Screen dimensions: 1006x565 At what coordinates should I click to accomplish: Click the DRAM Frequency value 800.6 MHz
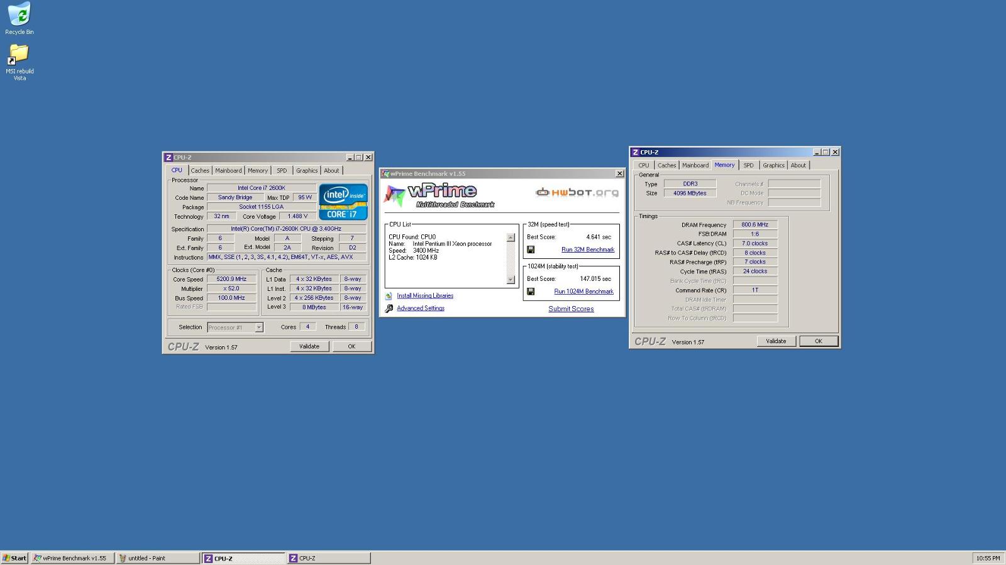[x=755, y=224]
